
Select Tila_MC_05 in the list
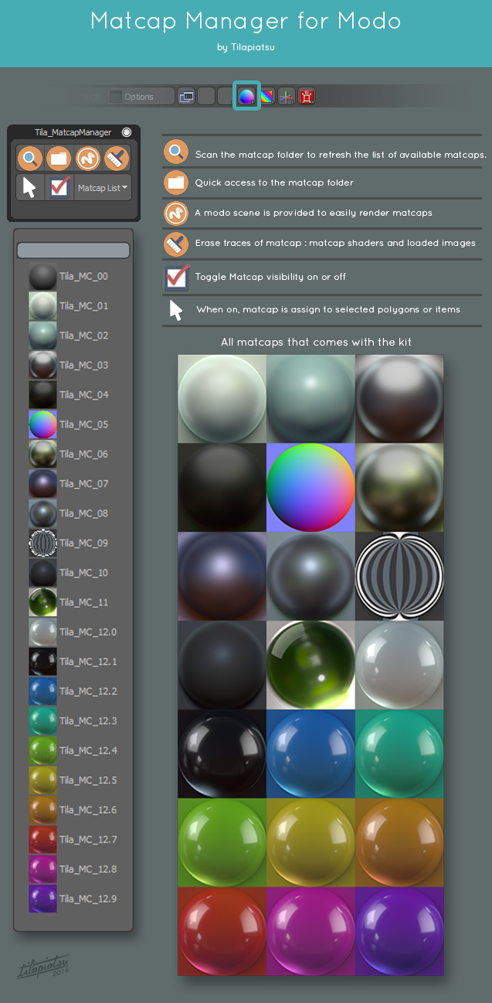click(73, 425)
